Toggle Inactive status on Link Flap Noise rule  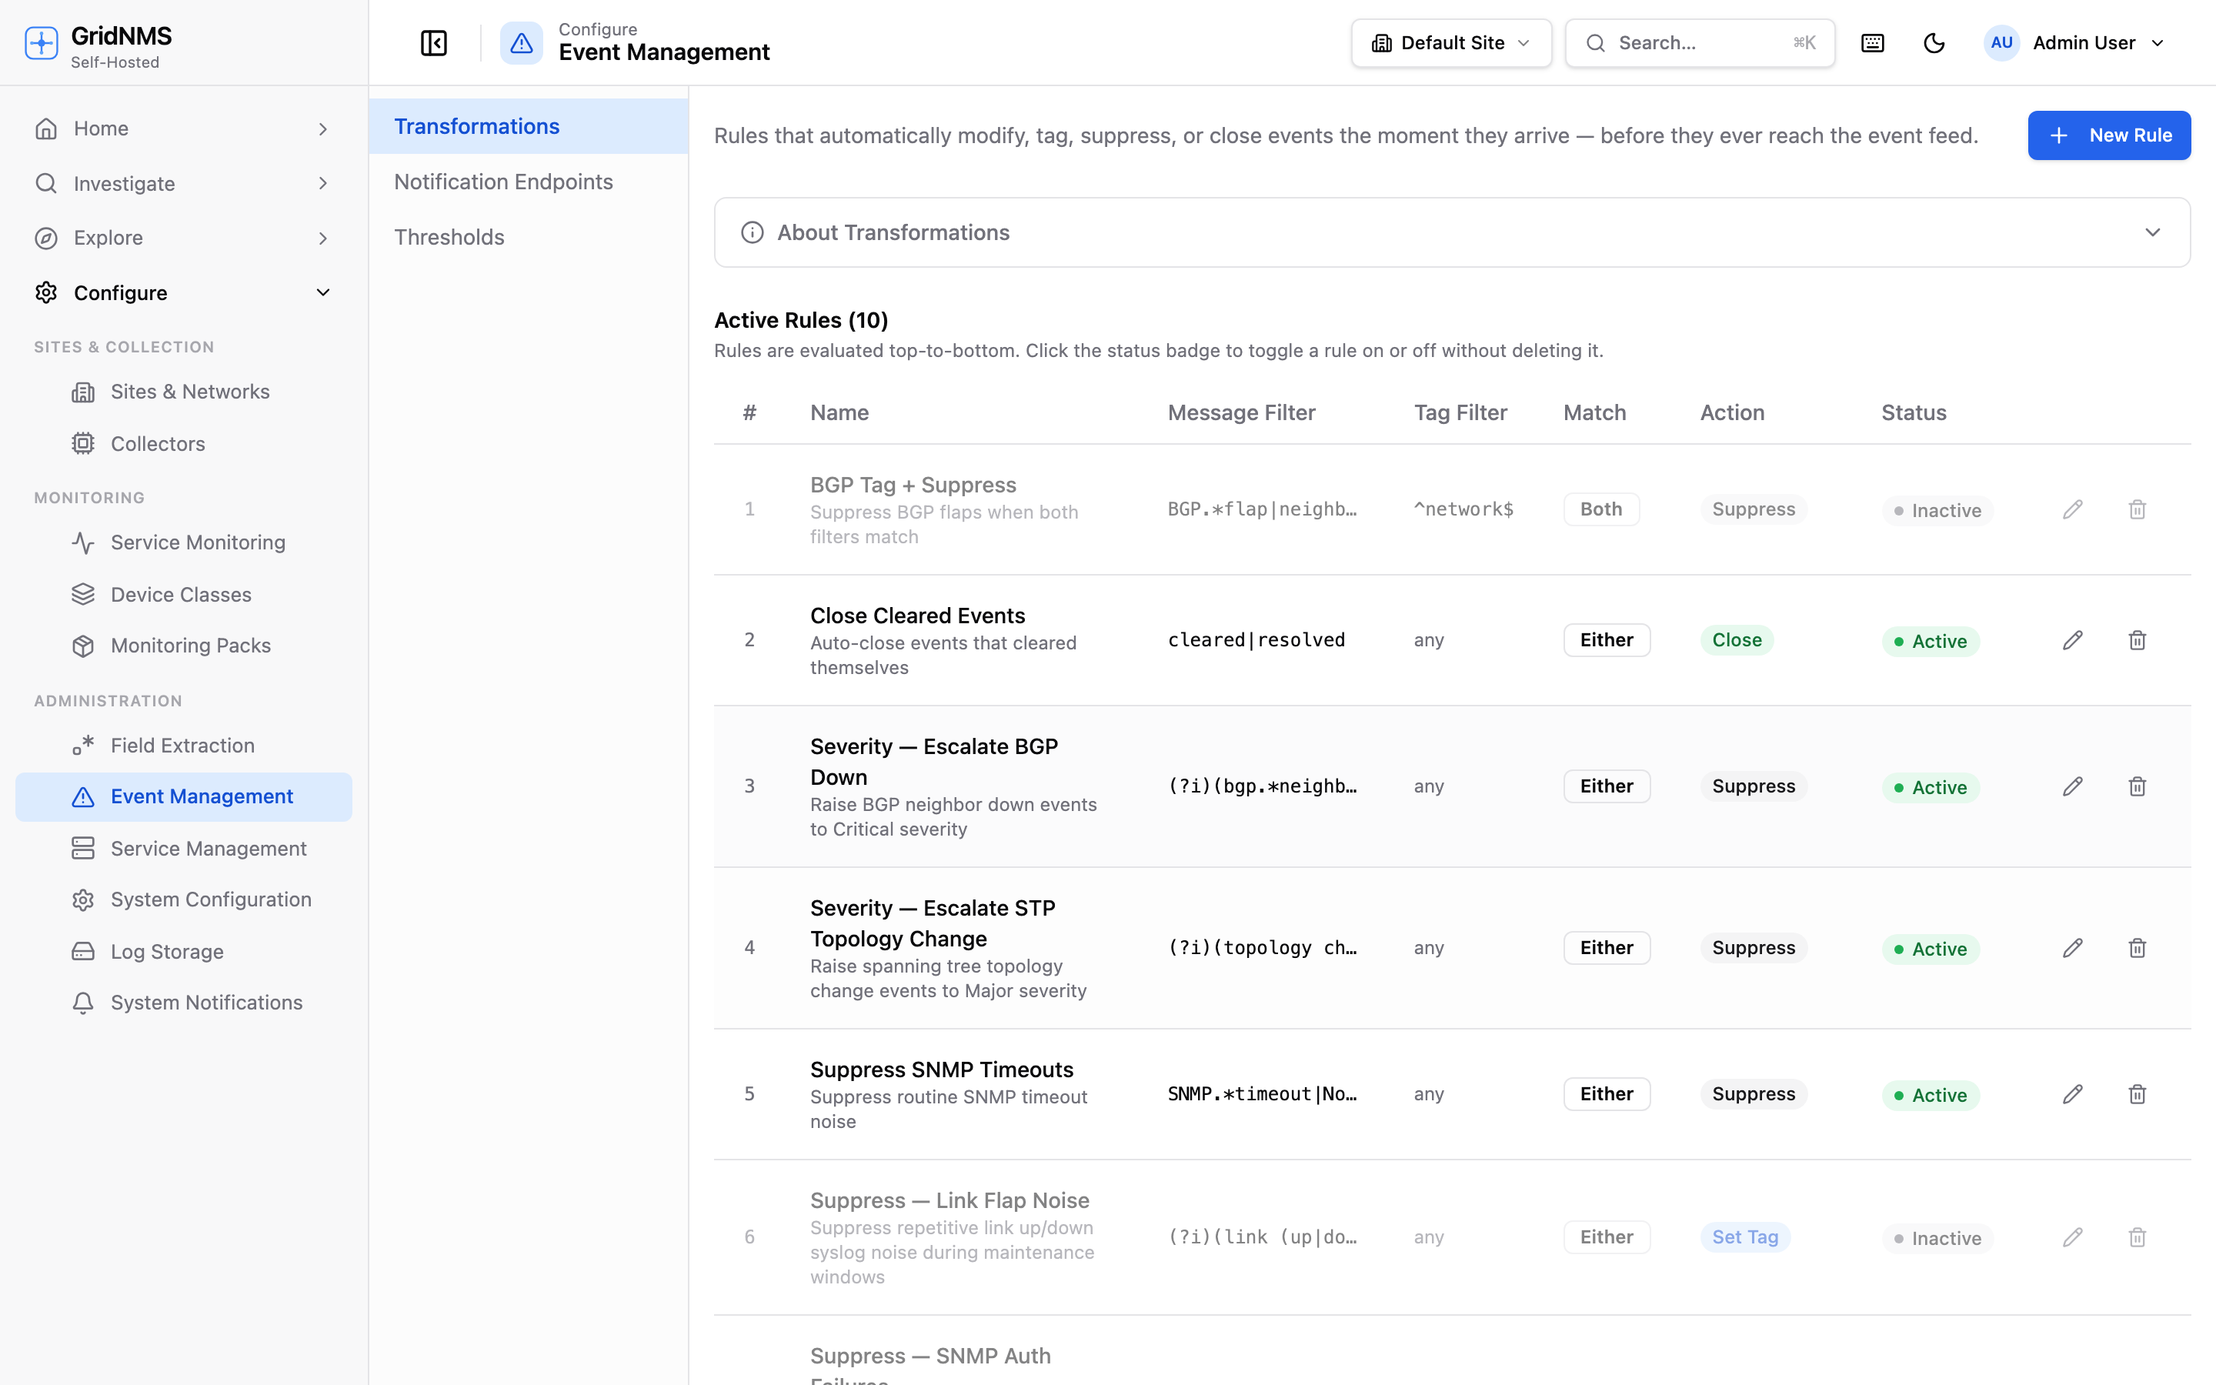1937,1239
